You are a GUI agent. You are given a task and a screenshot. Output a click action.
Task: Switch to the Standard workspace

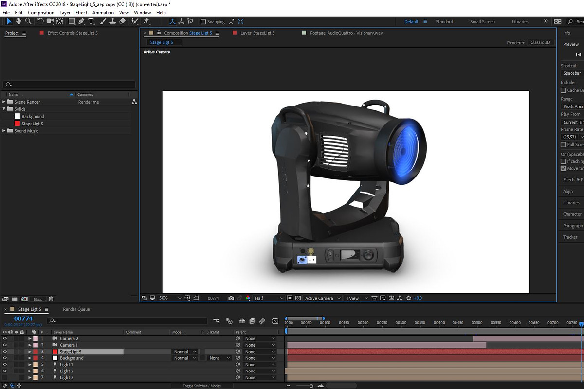[x=444, y=22]
